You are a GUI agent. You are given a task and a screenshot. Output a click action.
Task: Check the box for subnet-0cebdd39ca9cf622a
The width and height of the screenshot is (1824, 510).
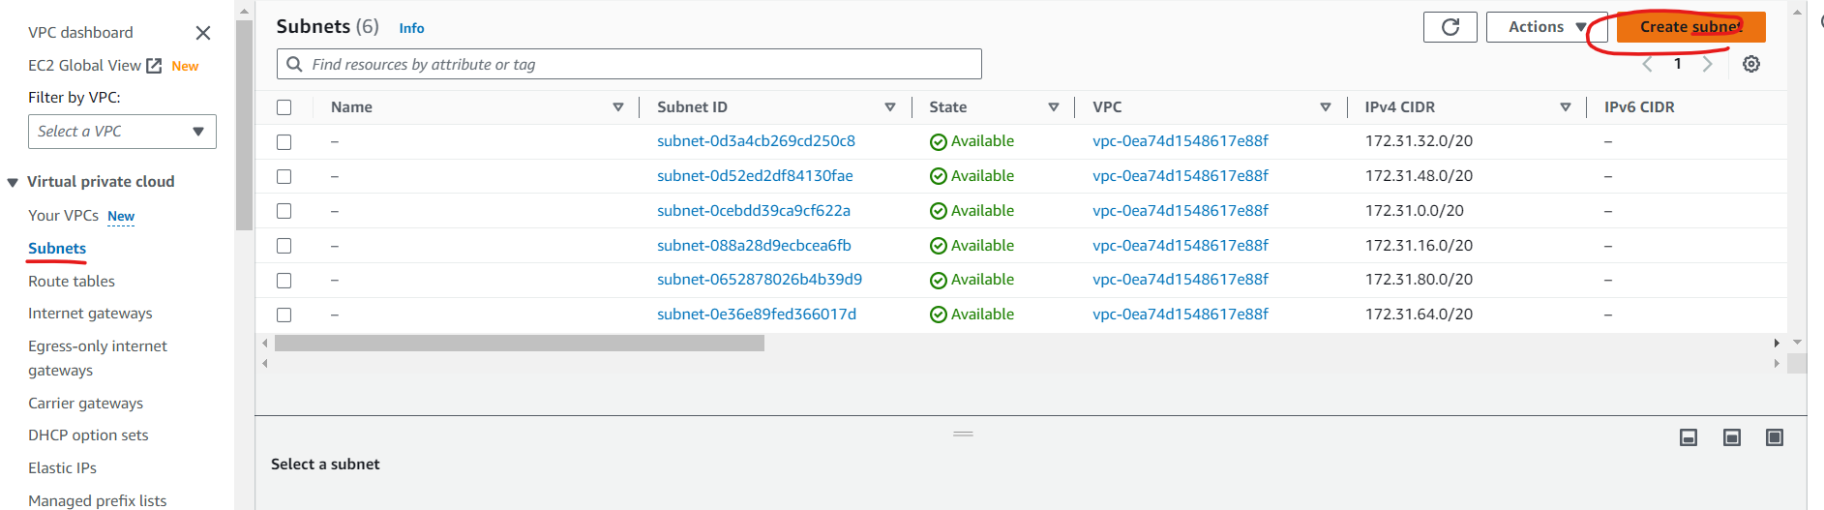[x=284, y=211]
